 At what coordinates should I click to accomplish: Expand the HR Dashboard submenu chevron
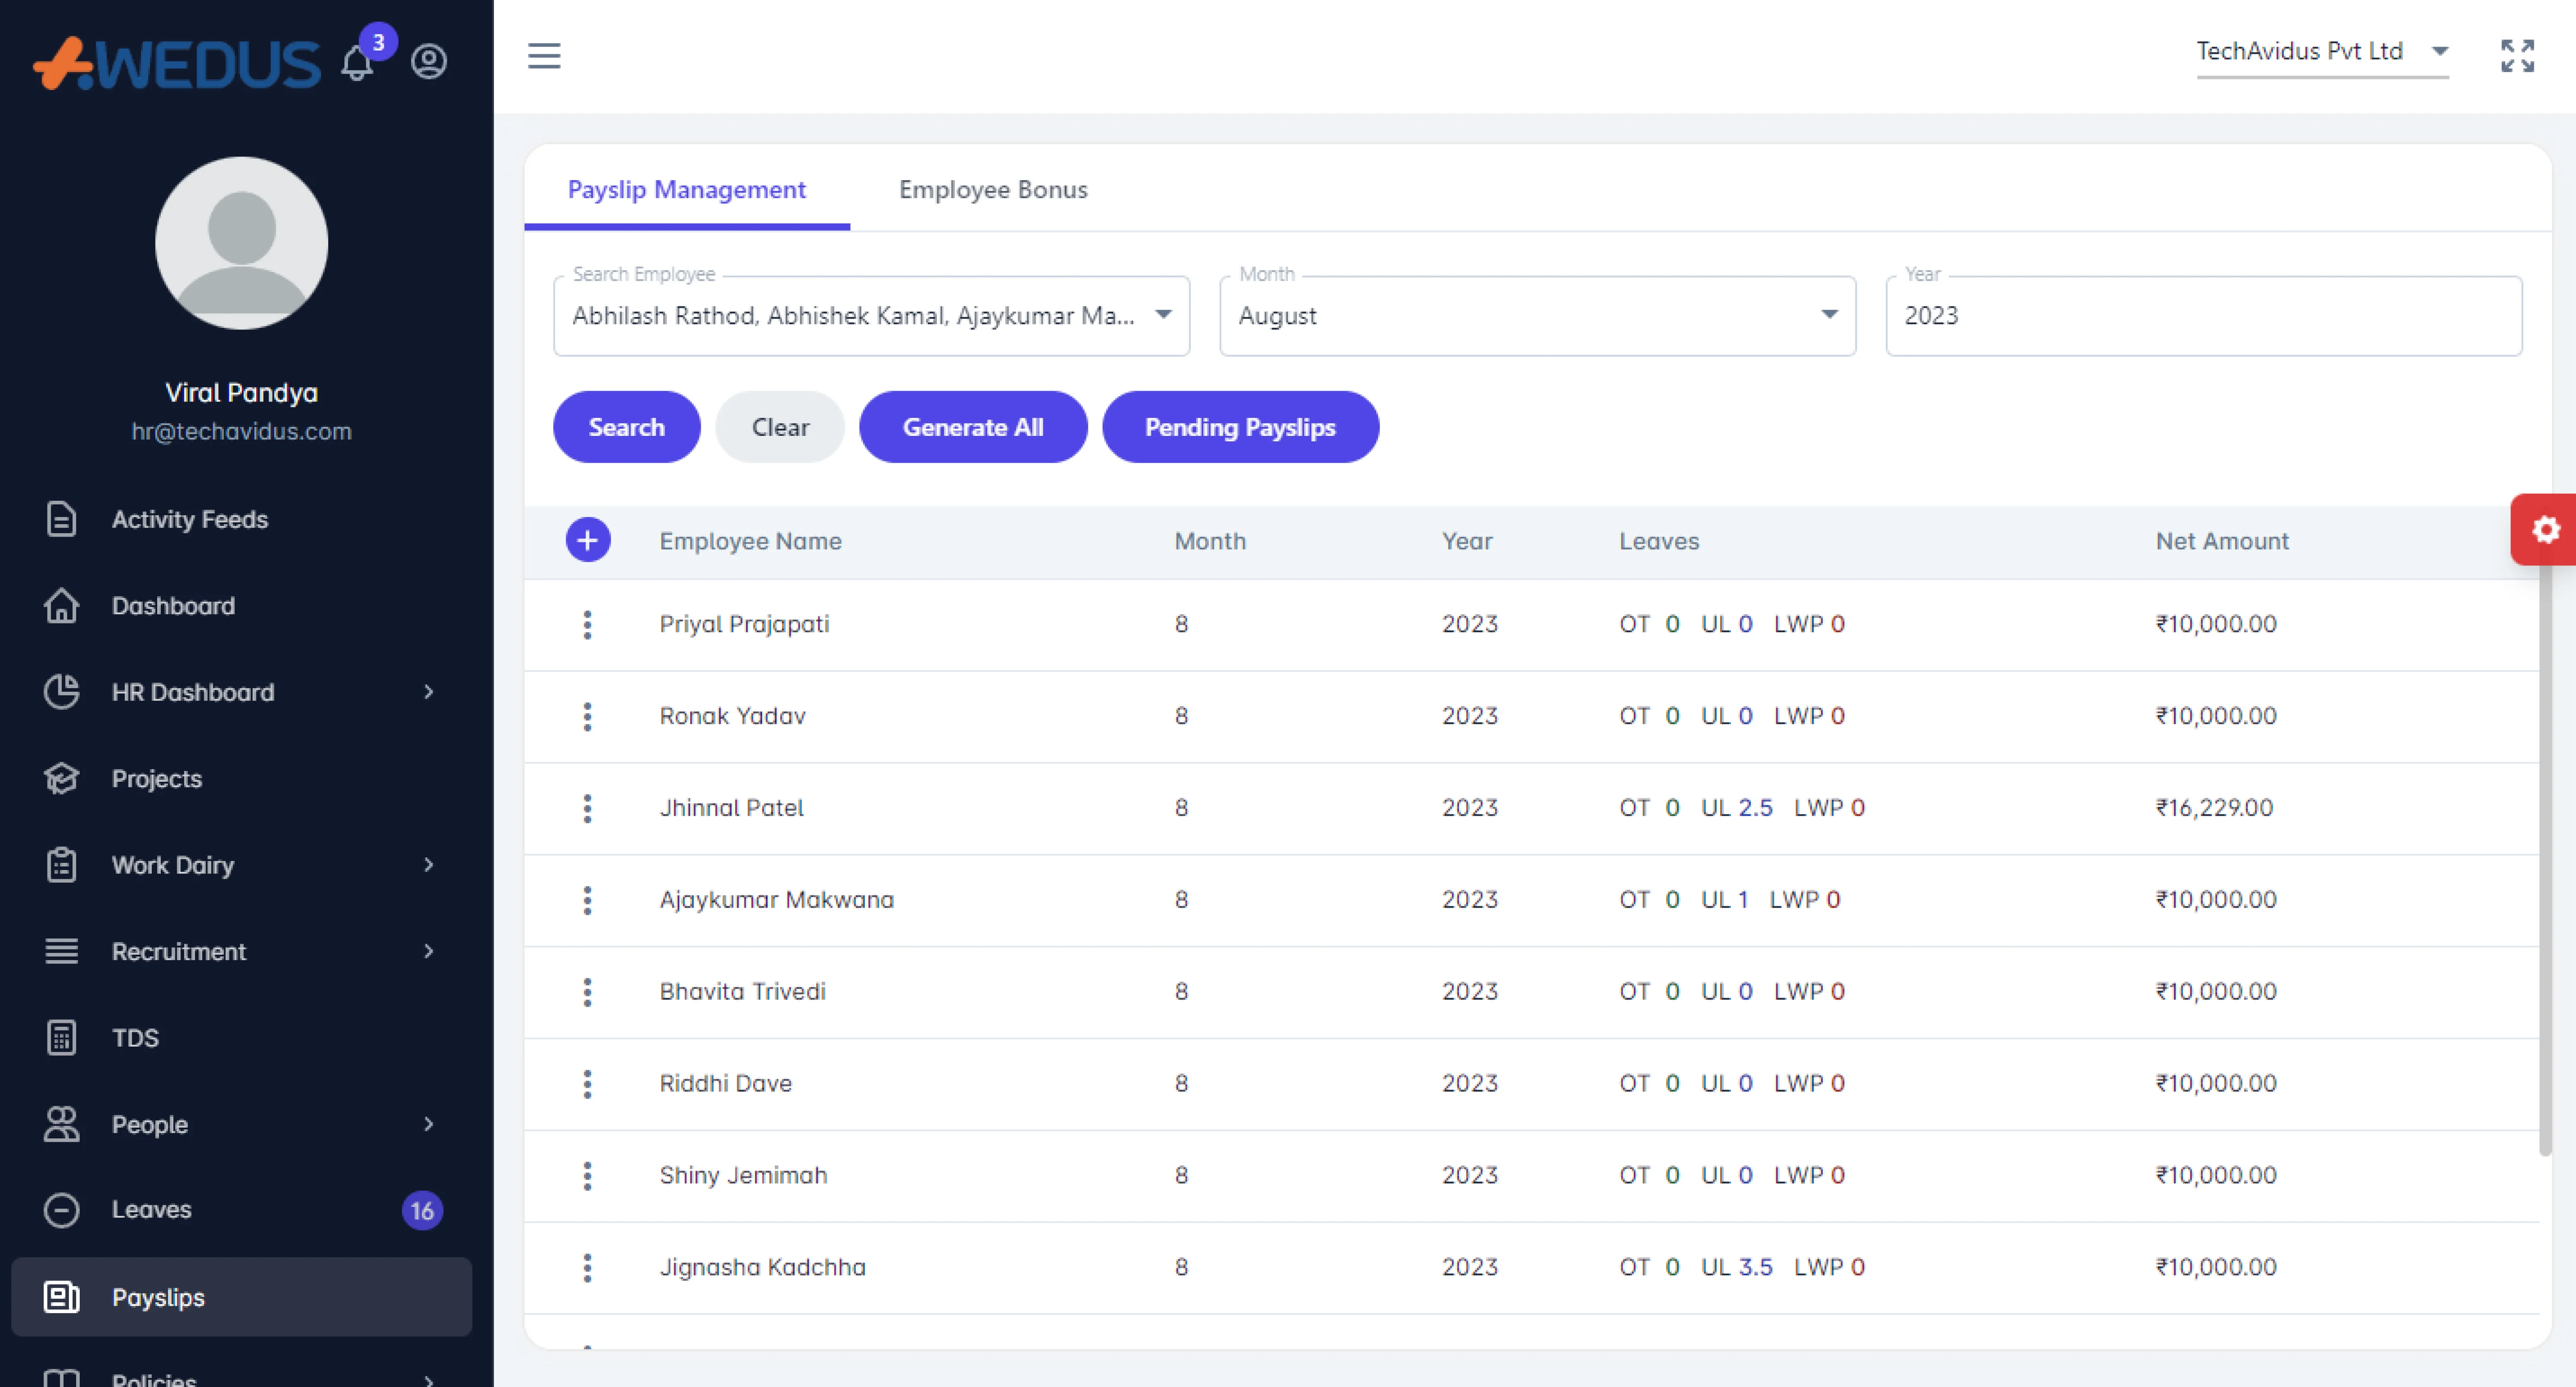[429, 692]
